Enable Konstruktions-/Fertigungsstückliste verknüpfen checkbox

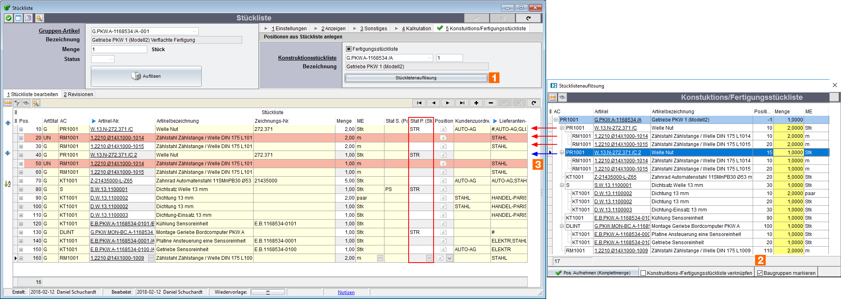pyautogui.click(x=643, y=273)
